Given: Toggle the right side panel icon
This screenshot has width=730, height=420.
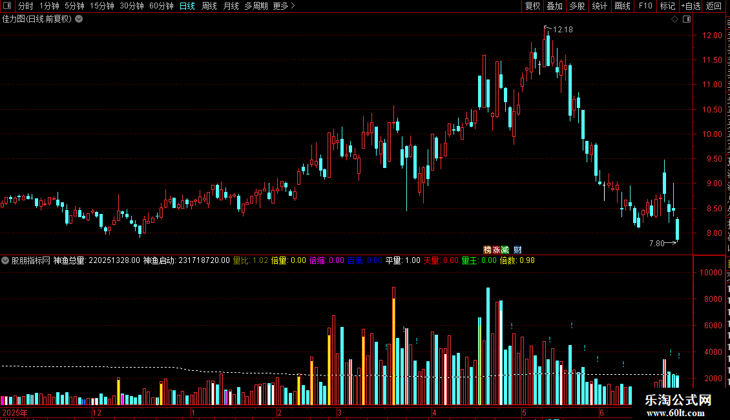Looking at the screenshot, I should coord(687,19).
